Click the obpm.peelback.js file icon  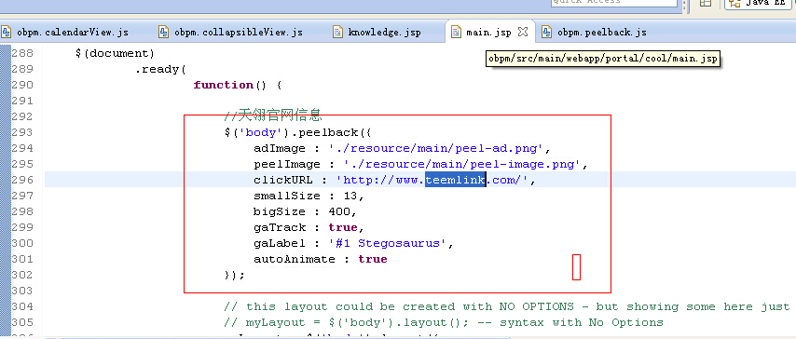coord(547,32)
